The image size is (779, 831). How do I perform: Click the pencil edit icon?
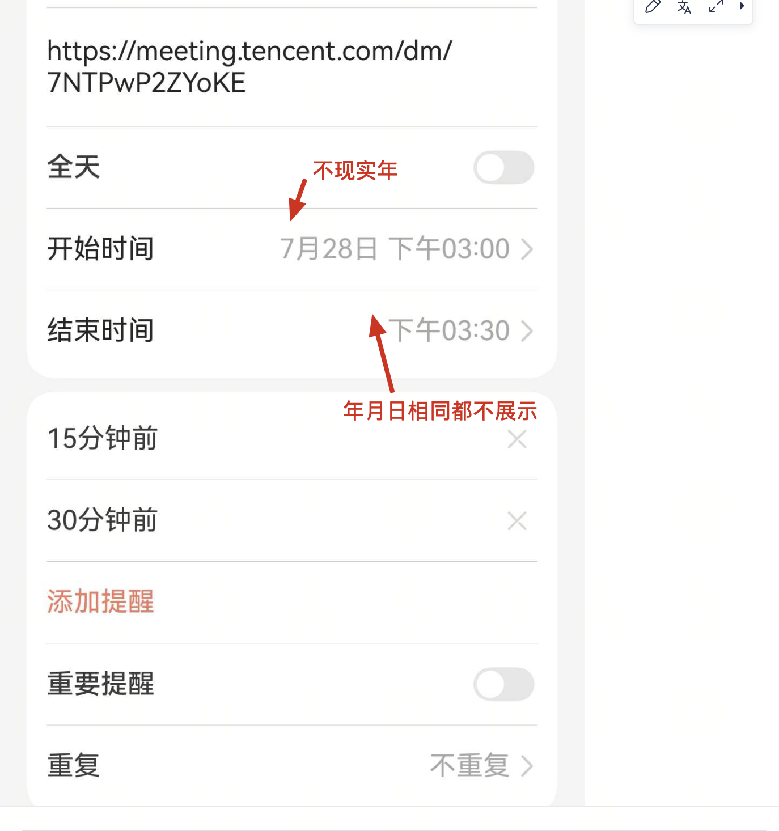[x=653, y=7]
